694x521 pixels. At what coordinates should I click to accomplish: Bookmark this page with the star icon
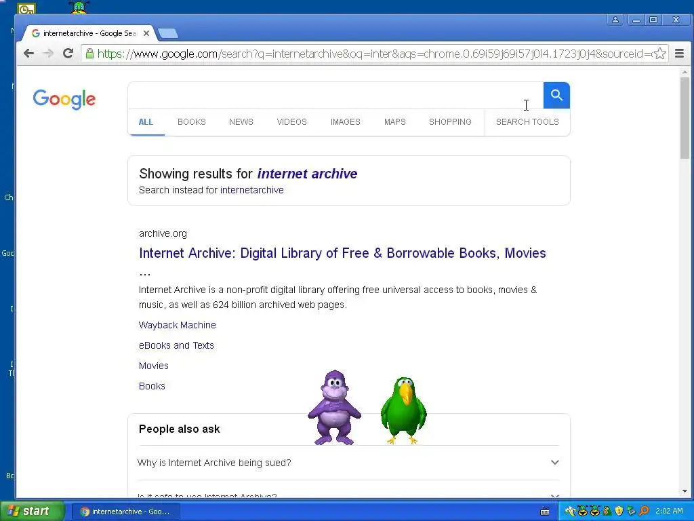pos(659,54)
